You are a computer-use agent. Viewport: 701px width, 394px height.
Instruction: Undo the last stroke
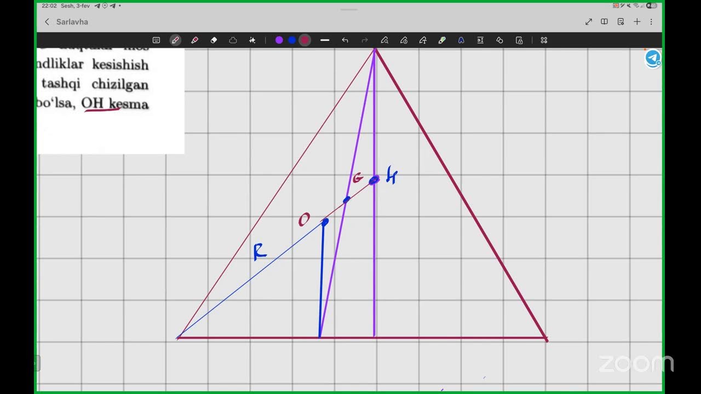pyautogui.click(x=345, y=40)
